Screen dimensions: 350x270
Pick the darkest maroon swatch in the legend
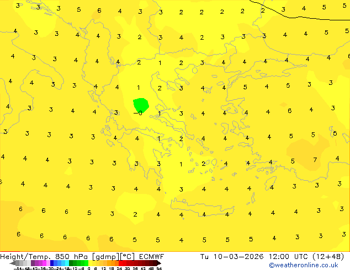click(155, 263)
